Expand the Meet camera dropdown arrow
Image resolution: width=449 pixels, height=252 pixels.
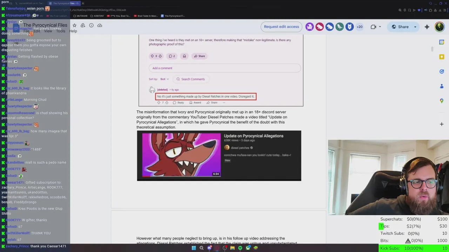(x=380, y=27)
